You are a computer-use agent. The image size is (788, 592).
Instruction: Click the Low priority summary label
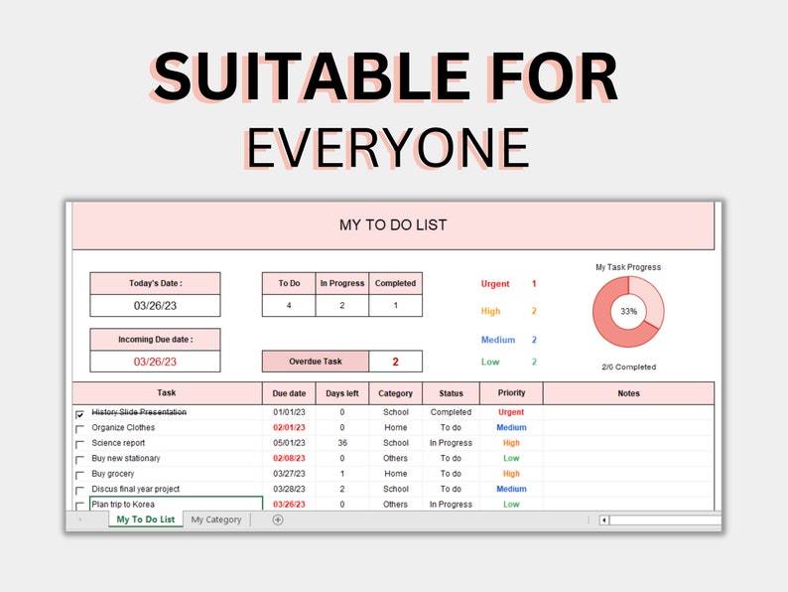490,362
